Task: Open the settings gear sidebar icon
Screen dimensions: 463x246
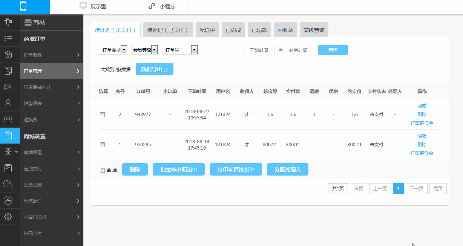Action: pyautogui.click(x=8, y=216)
